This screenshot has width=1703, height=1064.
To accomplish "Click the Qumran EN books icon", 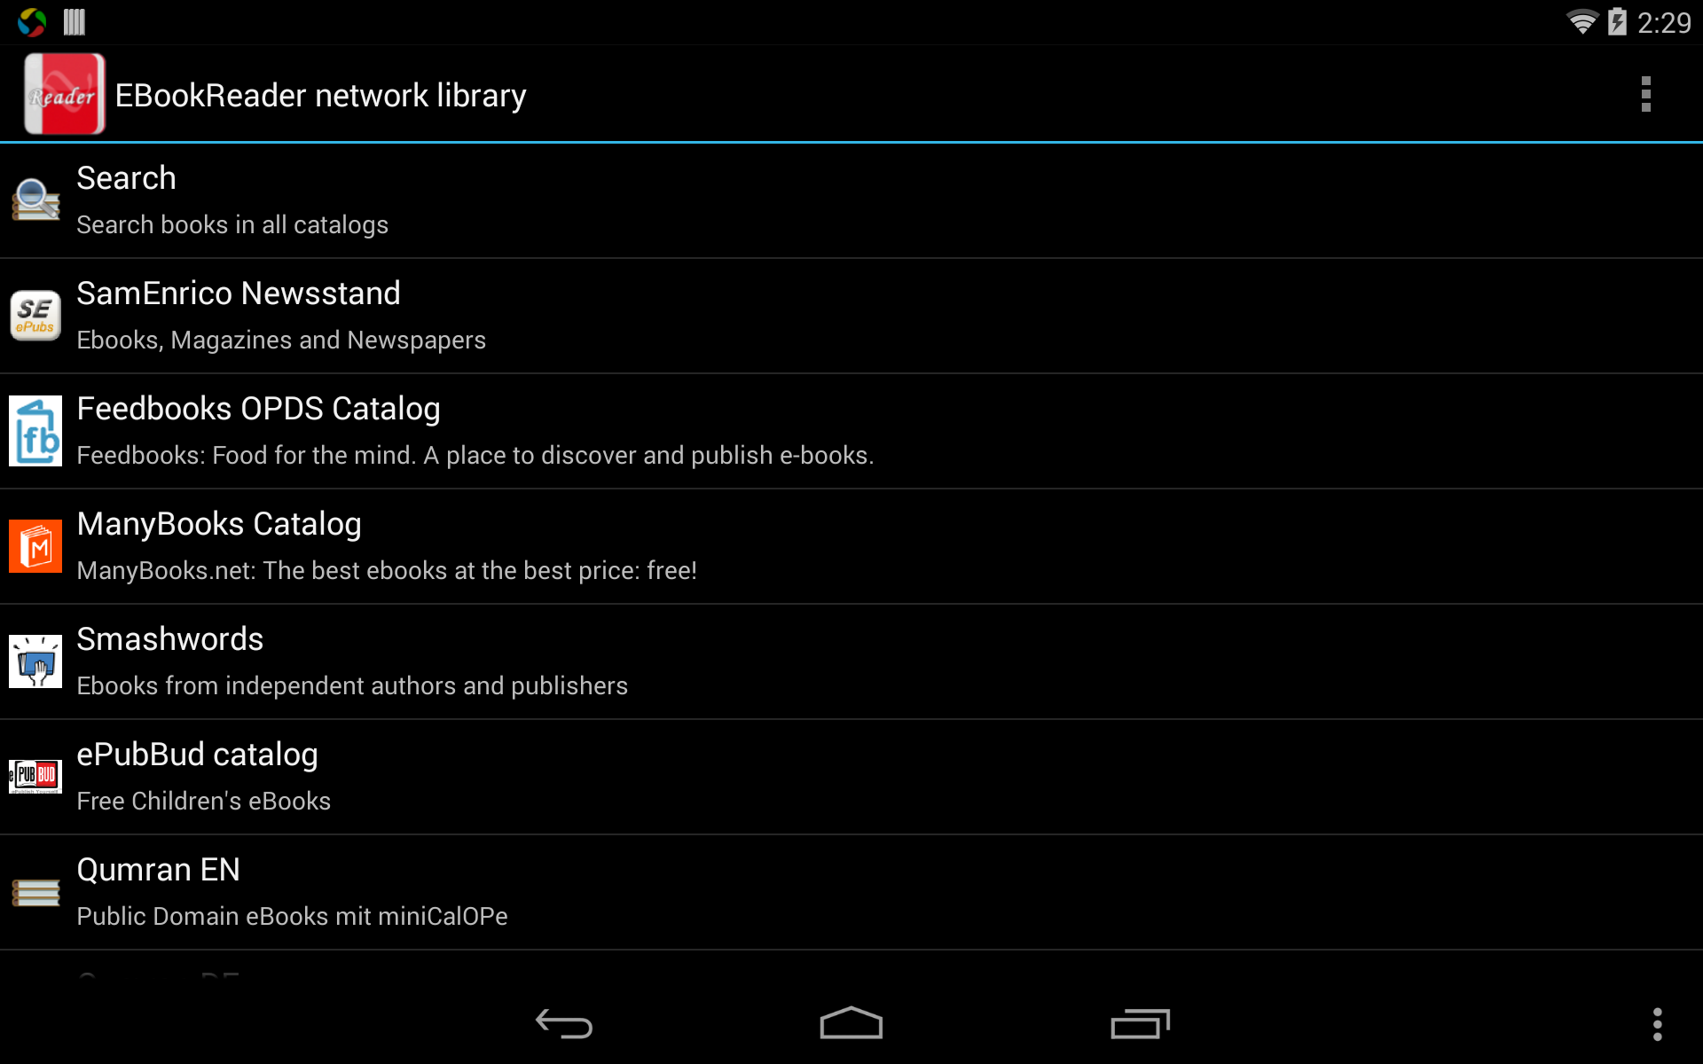I will click(35, 892).
